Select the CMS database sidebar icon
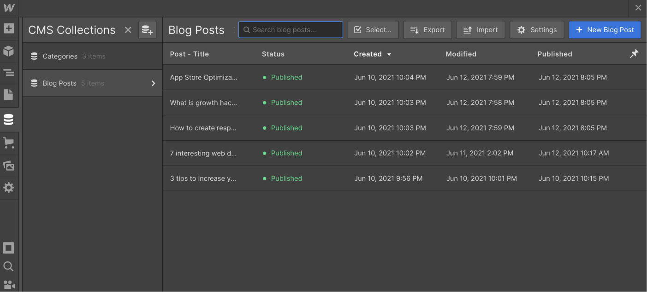 pos(9,120)
